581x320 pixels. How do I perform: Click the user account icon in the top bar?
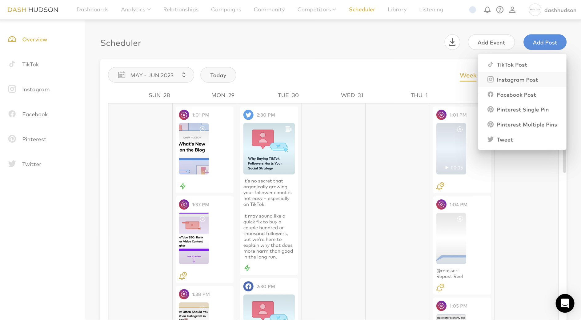point(512,10)
